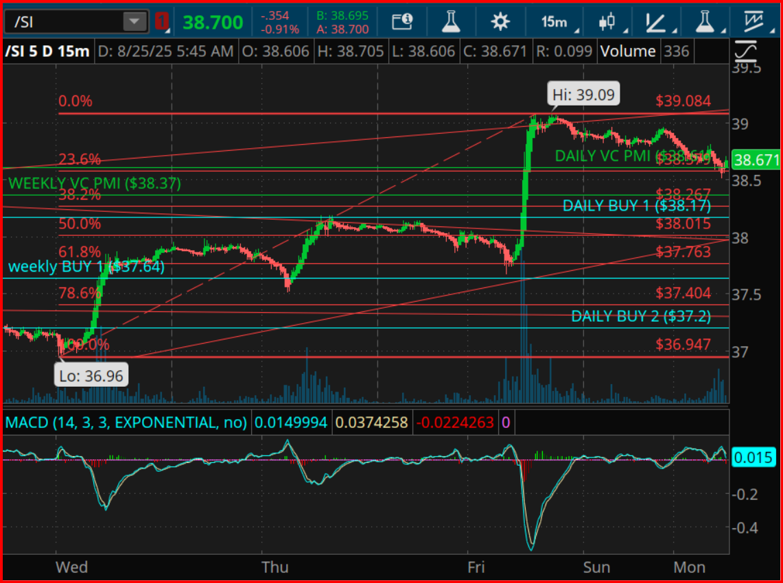This screenshot has width=783, height=583.
Task: Click the 0.0% Fibonacci level label
Action: click(75, 102)
